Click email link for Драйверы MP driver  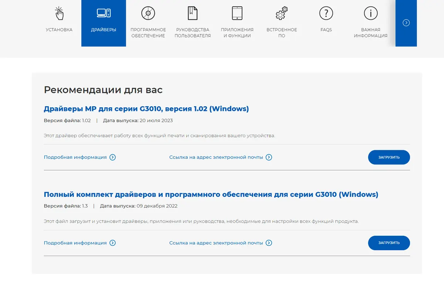click(x=216, y=157)
